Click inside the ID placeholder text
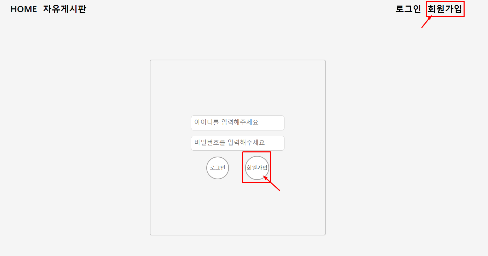 point(227,122)
